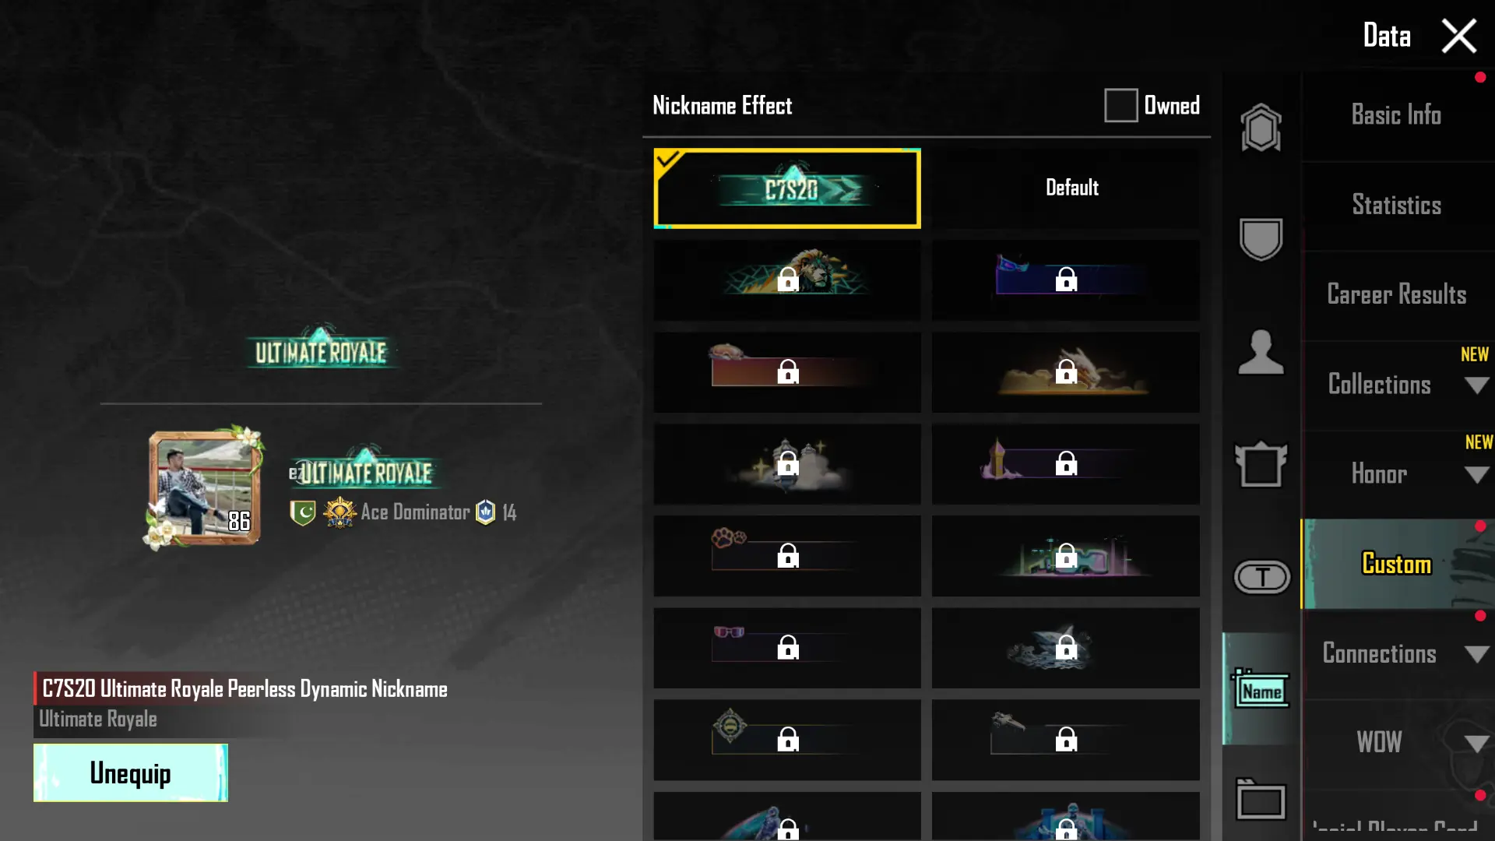This screenshot has height=841, width=1495.
Task: Click the Unequip button
Action: pyautogui.click(x=131, y=772)
